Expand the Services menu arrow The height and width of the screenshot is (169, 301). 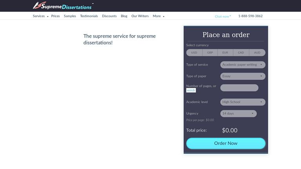pos(47,16)
